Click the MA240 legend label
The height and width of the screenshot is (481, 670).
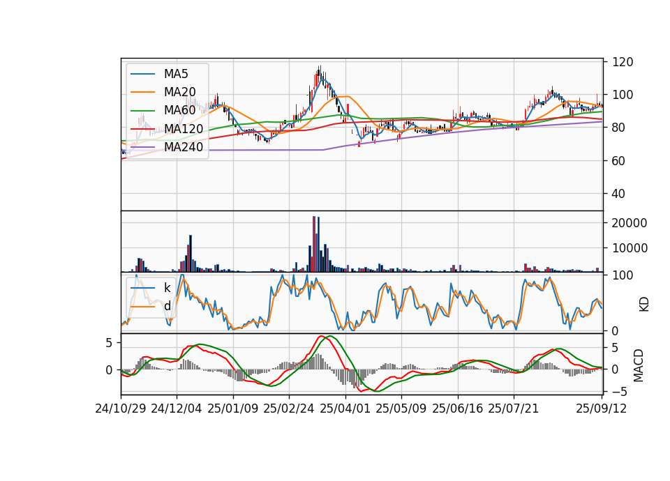(x=184, y=147)
